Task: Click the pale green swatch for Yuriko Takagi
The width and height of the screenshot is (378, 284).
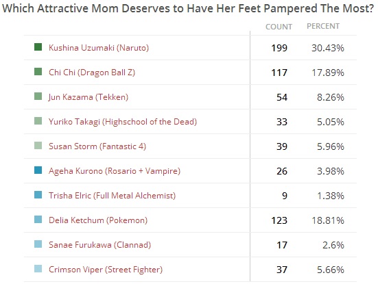Action: 38,121
